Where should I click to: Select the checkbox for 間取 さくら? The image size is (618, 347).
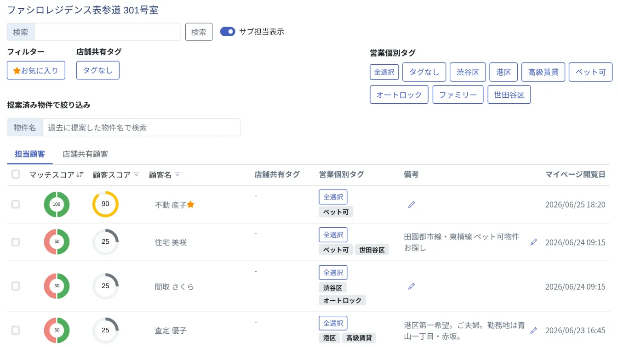(16, 286)
